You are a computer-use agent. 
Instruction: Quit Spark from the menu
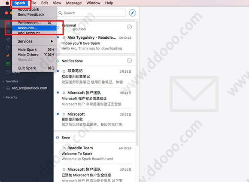(x=34, y=68)
